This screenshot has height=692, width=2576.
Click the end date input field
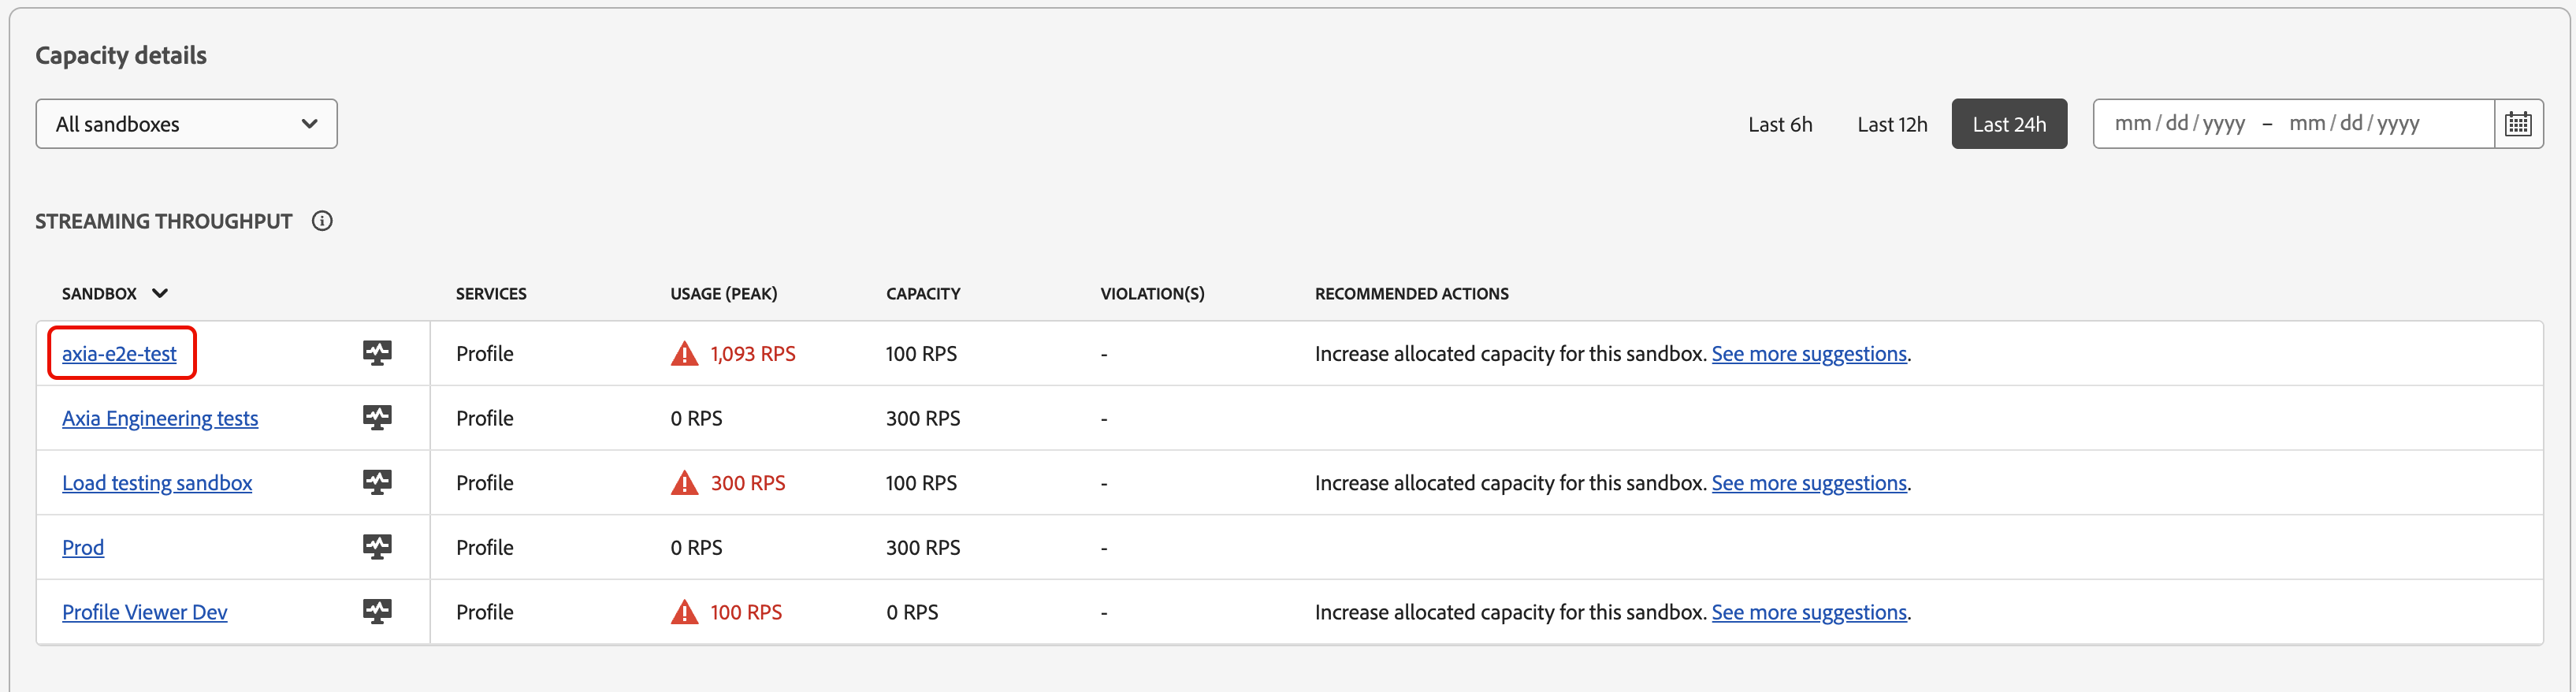coord(2353,124)
